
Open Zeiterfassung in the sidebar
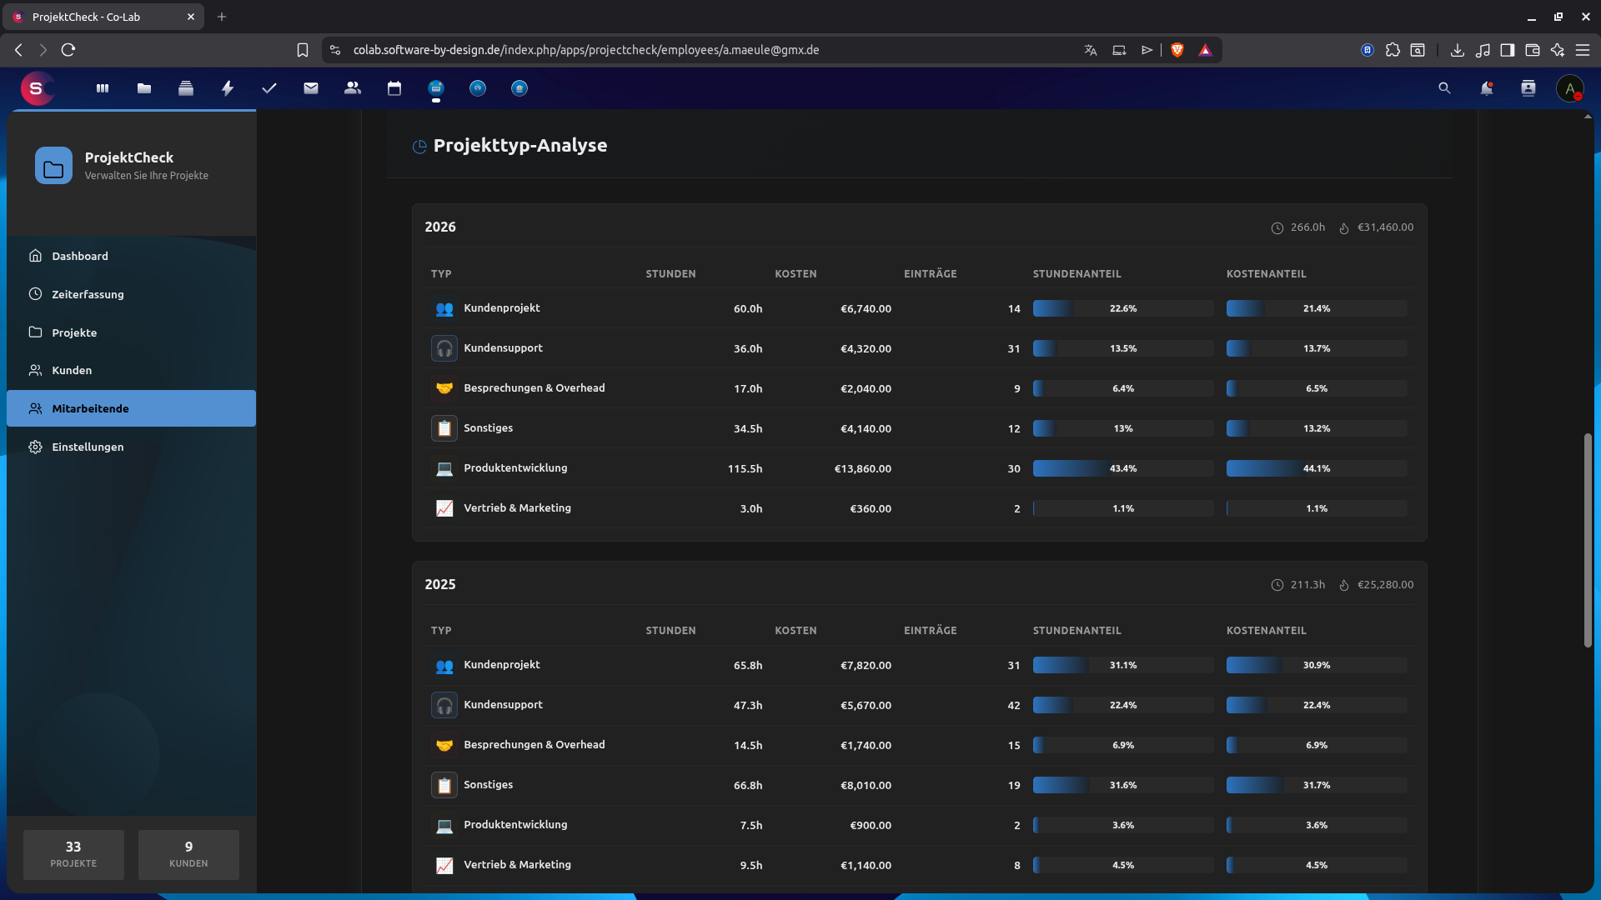[x=88, y=294]
